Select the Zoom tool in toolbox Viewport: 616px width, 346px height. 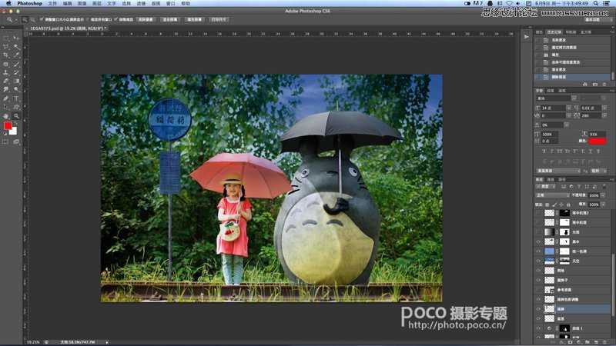pos(16,116)
